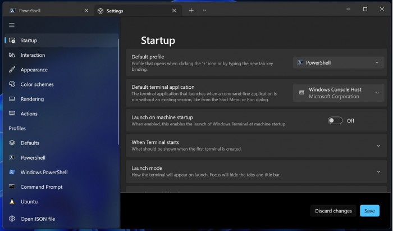Screen dimensions: 393x231
Task: Click the hamburger navigation menu icon
Action: click(x=12, y=25)
